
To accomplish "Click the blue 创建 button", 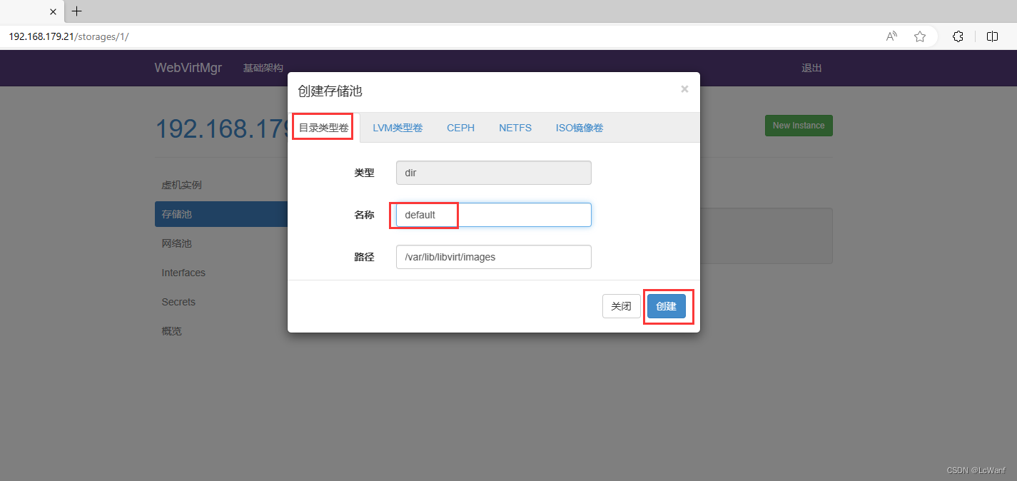I will pyautogui.click(x=667, y=306).
